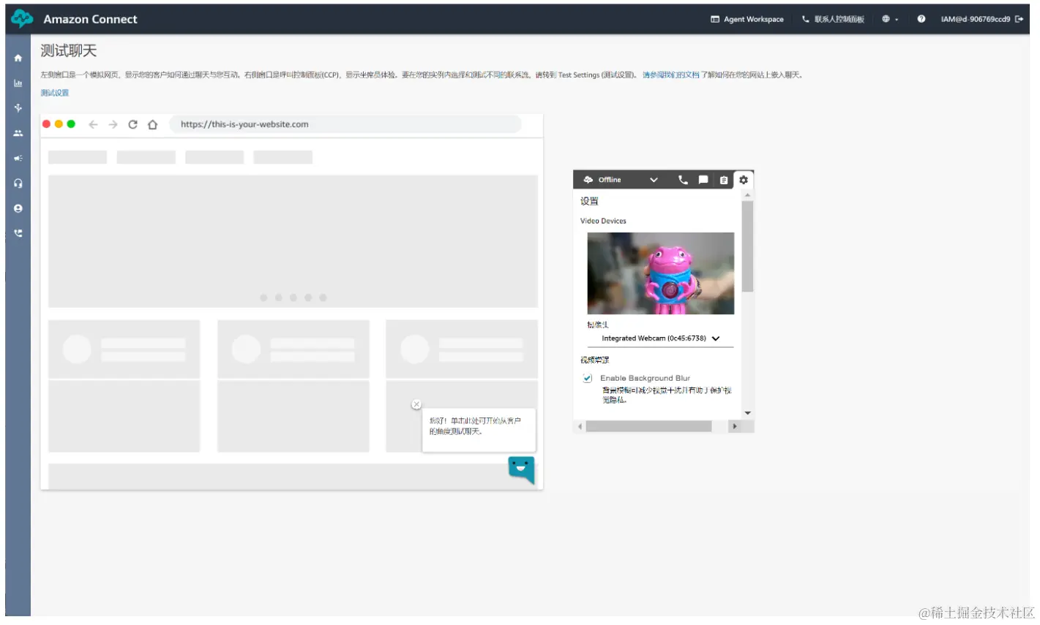The width and height of the screenshot is (1040, 625).
Task: Click CCP horizontal scrollbar right arrow
Action: (735, 426)
